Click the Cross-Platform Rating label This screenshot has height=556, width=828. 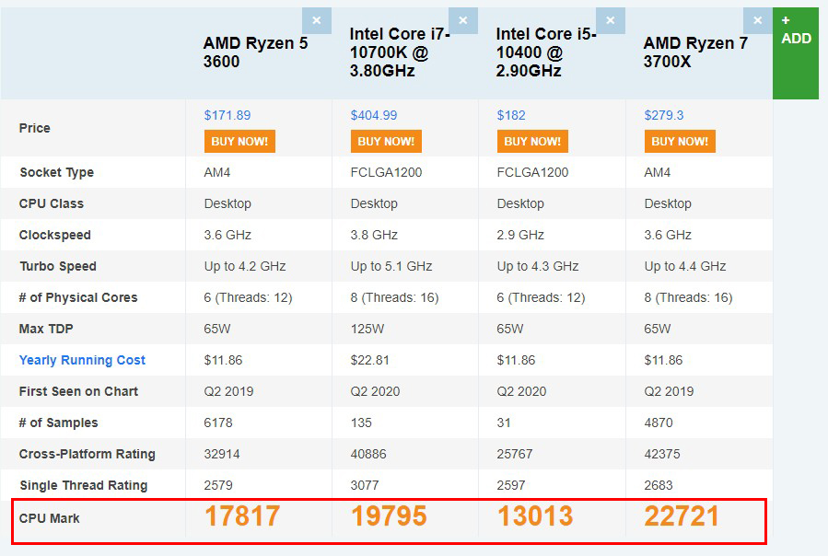[87, 454]
